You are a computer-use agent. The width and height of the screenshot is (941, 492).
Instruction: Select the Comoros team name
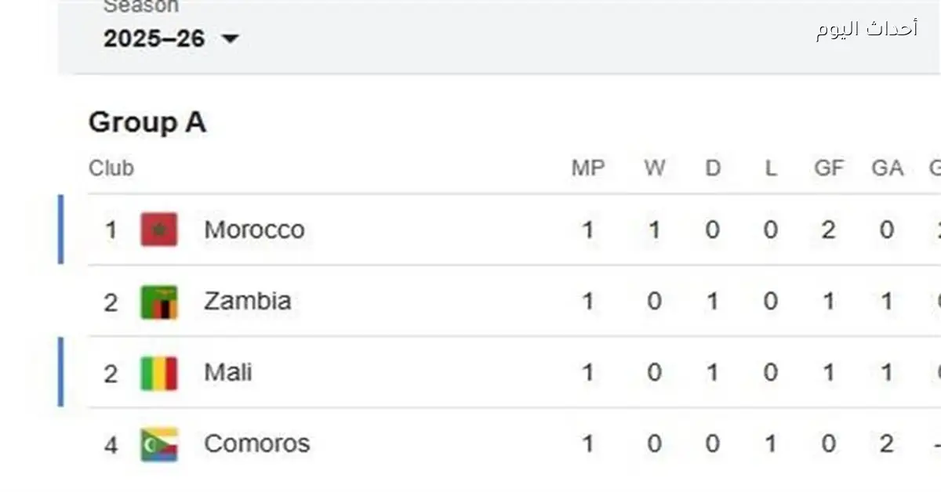pyautogui.click(x=256, y=444)
